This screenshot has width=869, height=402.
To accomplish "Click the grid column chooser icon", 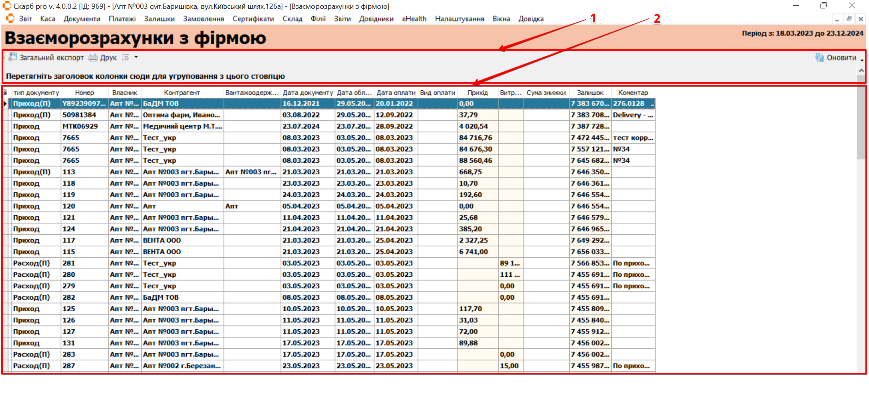I will coord(5,92).
